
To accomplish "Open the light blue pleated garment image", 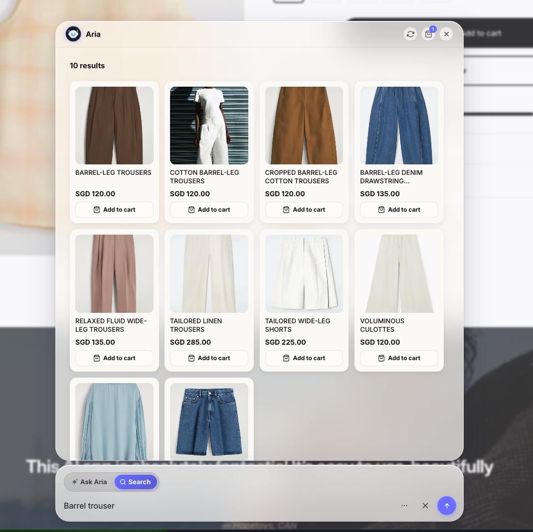I will pos(114,421).
